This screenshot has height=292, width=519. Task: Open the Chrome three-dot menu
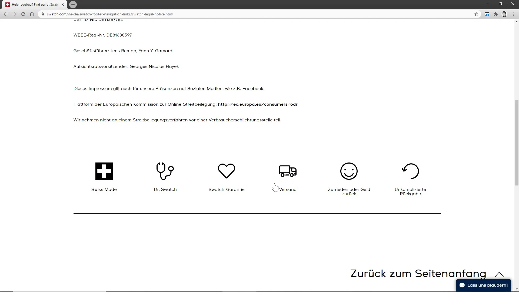[x=513, y=14]
